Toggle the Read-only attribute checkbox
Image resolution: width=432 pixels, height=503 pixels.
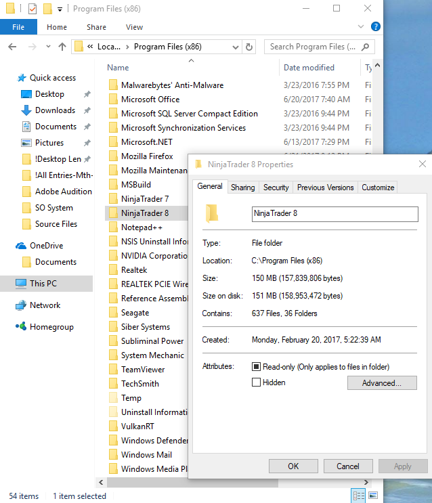[x=256, y=366]
